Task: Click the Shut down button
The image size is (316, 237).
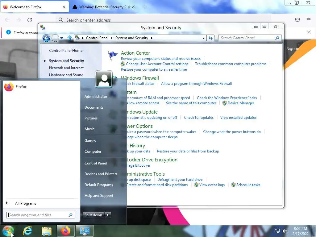Action: pos(93,215)
